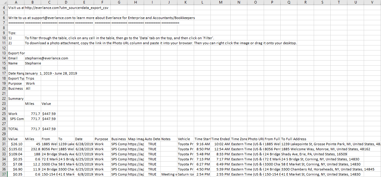Select the $135.02 value cell
This screenshot has height=177, width=381.
click(x=16, y=149)
